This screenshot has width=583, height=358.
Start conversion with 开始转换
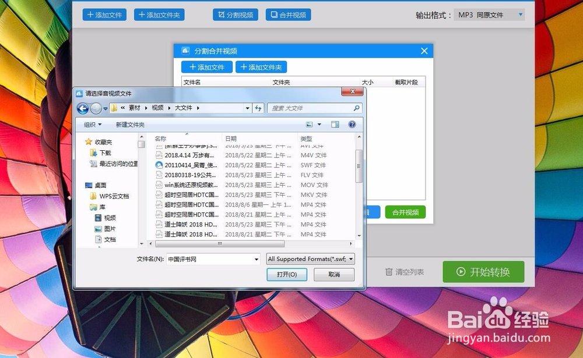pyautogui.click(x=483, y=271)
